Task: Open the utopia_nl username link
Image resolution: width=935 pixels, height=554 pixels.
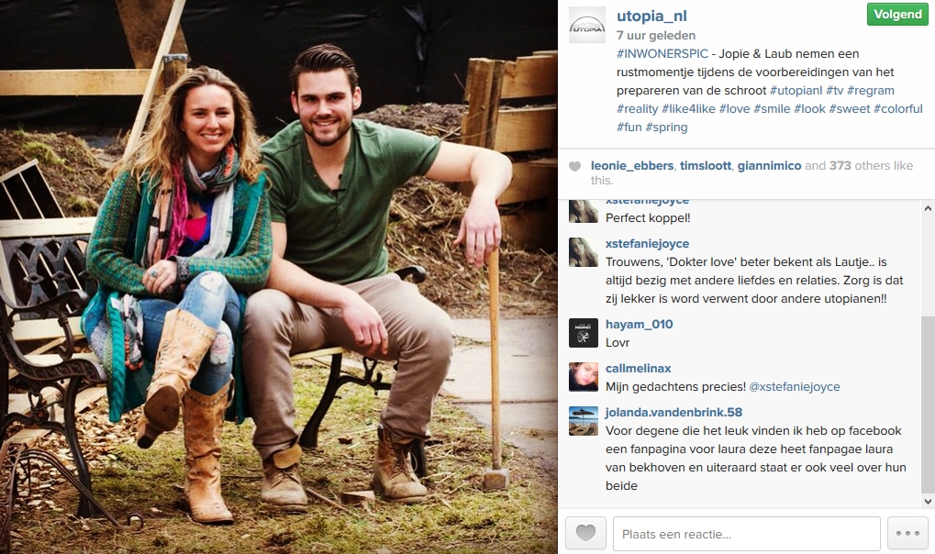Action: coord(651,17)
